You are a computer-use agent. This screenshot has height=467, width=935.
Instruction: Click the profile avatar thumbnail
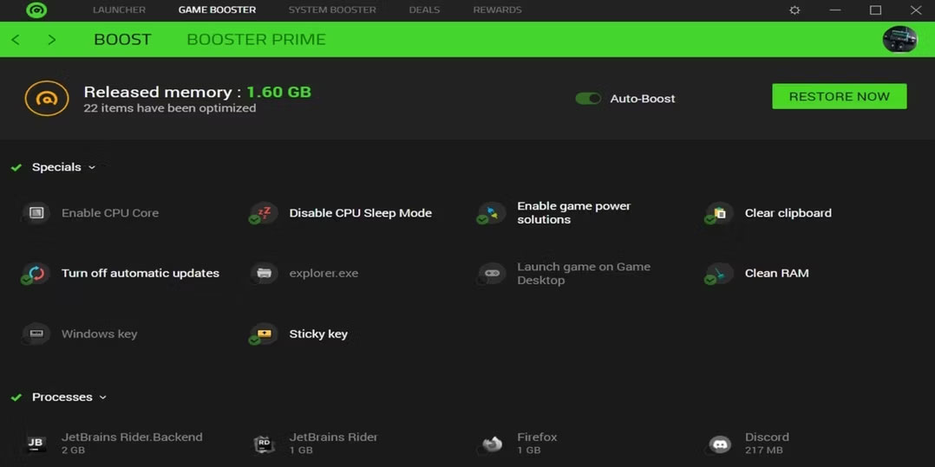click(x=899, y=40)
